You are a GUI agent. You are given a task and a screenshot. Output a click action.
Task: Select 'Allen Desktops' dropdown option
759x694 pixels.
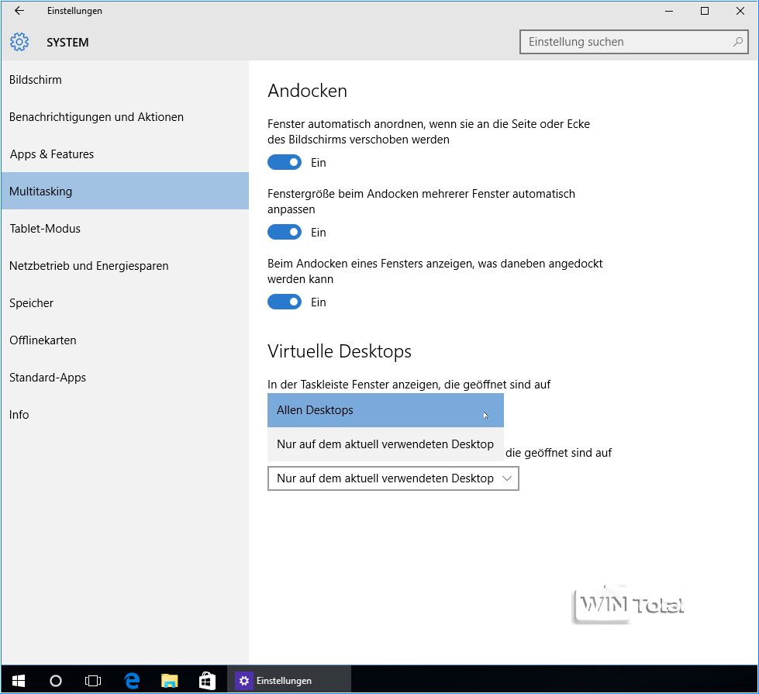[x=385, y=410]
